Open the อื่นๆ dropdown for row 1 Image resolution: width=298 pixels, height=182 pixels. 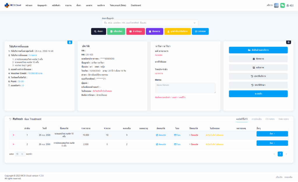(x=272, y=134)
